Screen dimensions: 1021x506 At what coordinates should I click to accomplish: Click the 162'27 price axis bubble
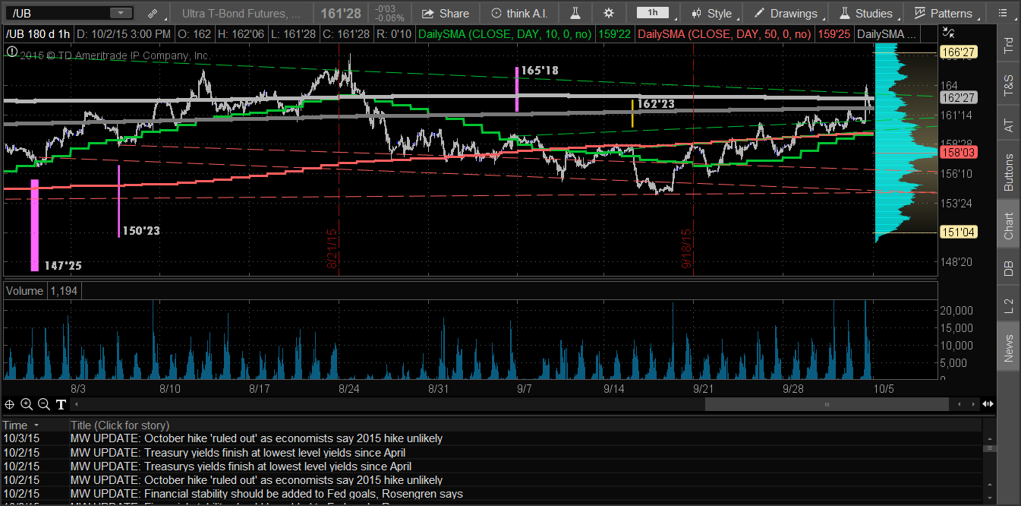point(957,98)
